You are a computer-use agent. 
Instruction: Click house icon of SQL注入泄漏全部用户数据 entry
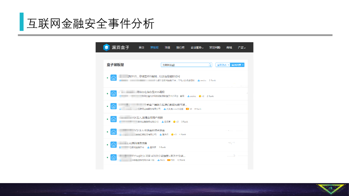[x=113, y=119]
